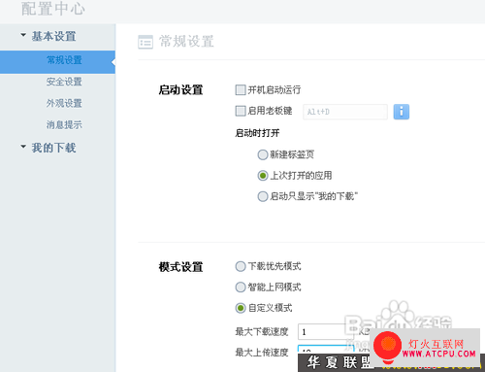Choose 启动只显示"我的下载" radio option
This screenshot has width=485, height=372.
[263, 196]
